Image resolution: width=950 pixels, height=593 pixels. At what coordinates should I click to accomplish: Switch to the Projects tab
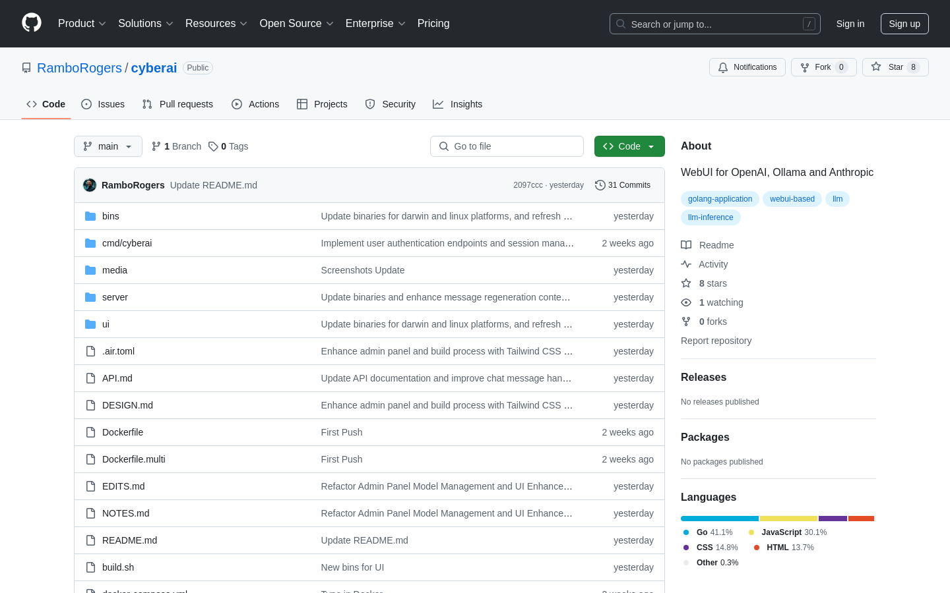[322, 104]
